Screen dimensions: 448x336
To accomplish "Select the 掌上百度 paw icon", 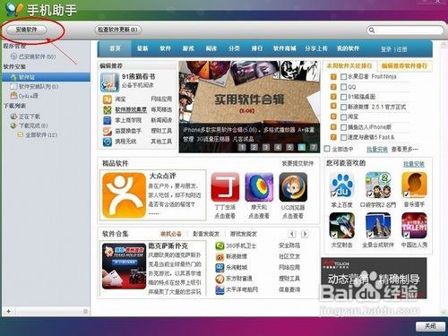I will [x=341, y=185].
